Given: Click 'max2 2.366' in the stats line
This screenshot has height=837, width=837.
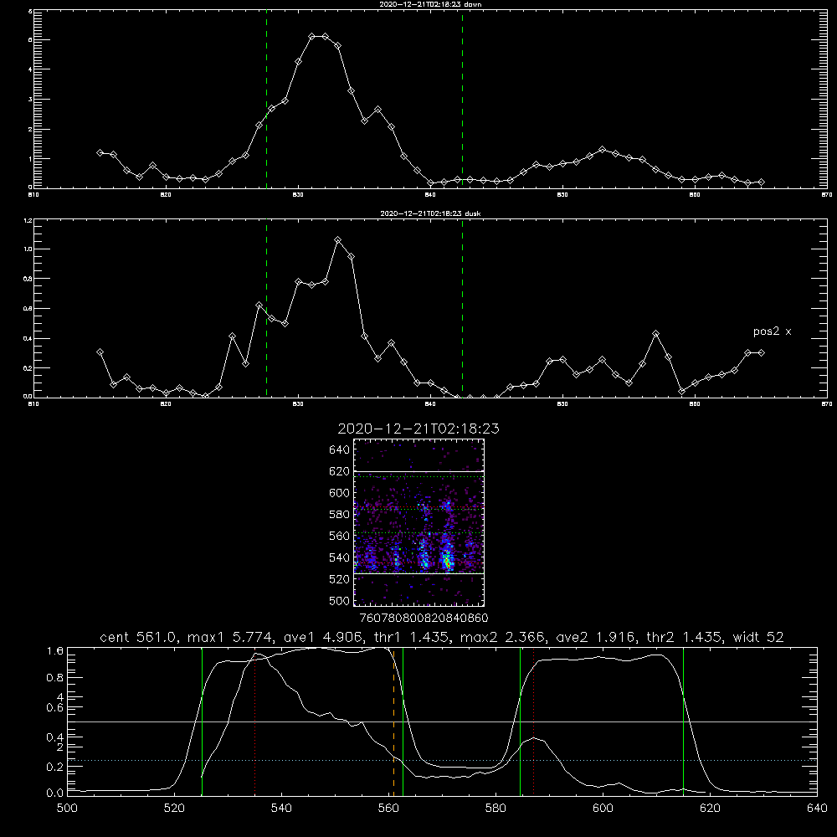Looking at the screenshot, I should [502, 637].
